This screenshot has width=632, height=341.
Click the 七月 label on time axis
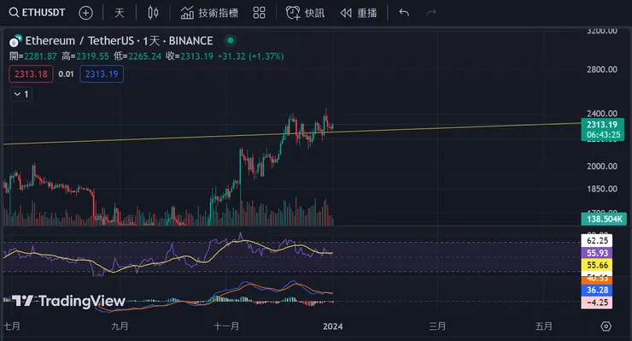pos(12,326)
